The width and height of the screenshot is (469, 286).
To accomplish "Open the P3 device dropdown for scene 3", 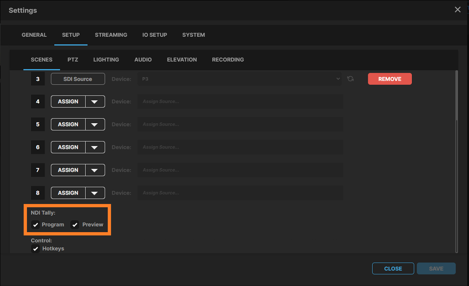I will coord(240,79).
